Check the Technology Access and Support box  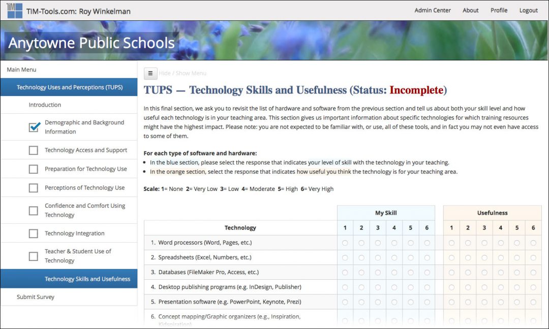[34, 150]
